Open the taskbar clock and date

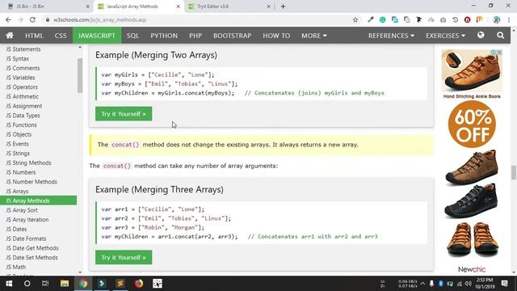(485, 284)
